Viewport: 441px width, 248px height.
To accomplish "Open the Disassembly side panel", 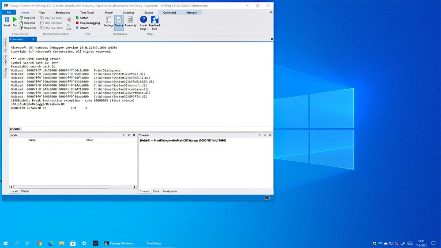I will [5, 45].
